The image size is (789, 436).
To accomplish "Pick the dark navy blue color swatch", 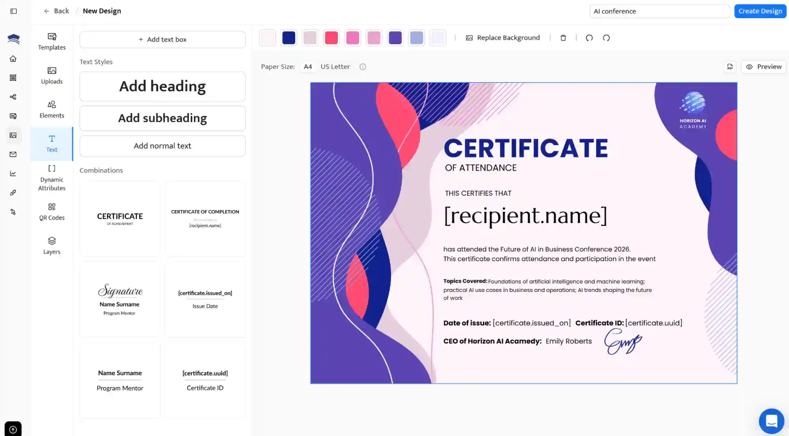I will click(x=289, y=38).
